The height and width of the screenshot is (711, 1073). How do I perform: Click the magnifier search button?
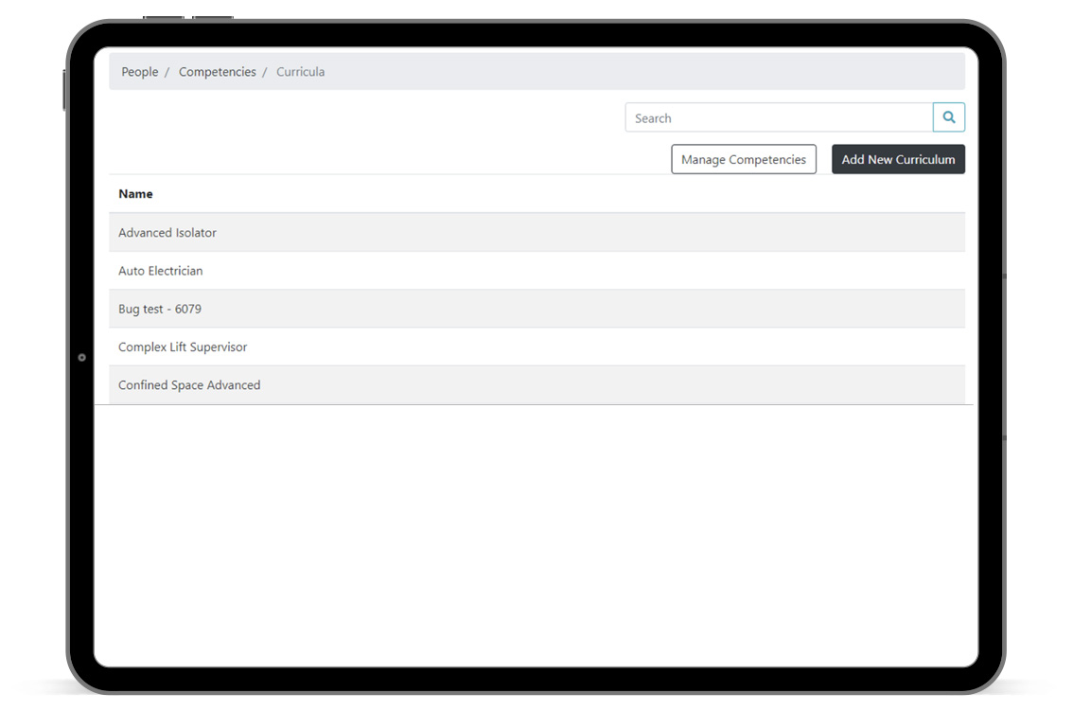click(x=948, y=117)
